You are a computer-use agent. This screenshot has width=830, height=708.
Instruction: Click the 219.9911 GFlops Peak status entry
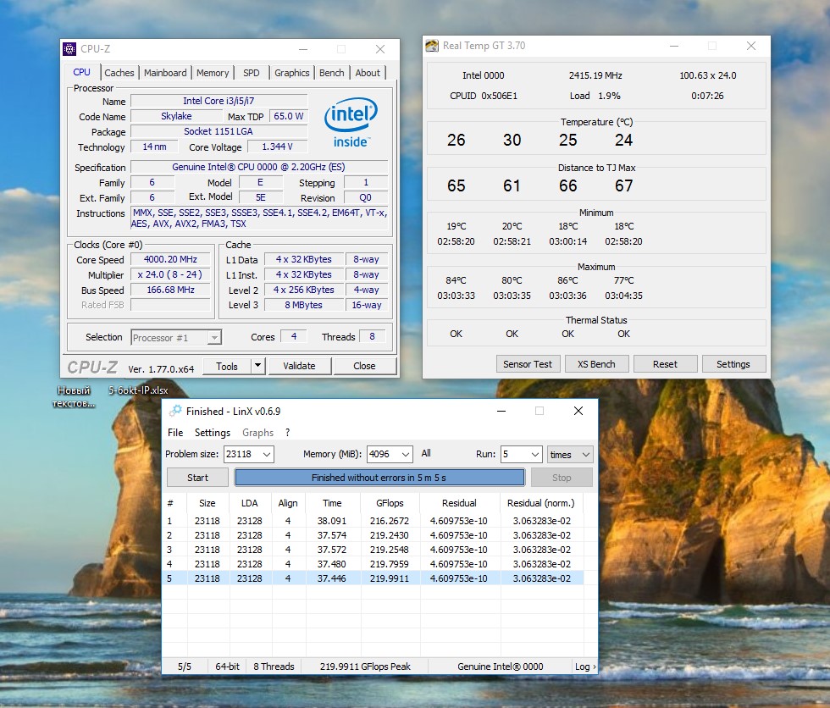point(365,667)
